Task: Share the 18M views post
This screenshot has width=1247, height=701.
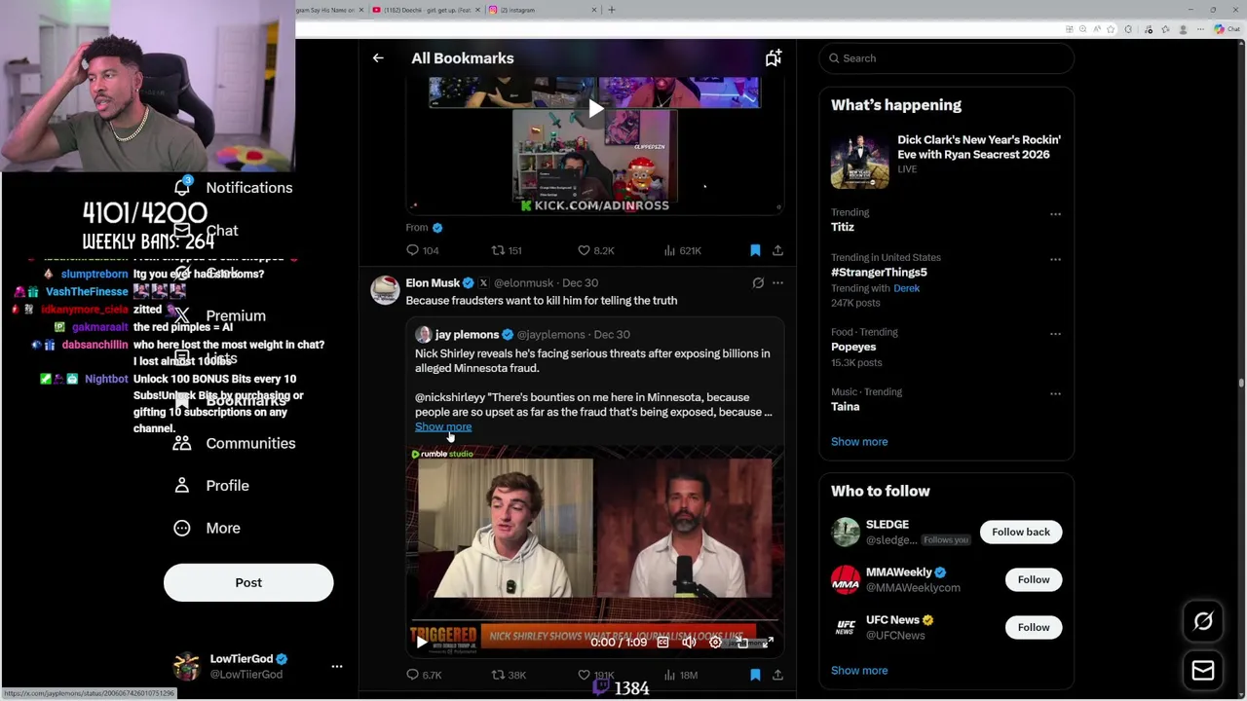Action: 777,674
